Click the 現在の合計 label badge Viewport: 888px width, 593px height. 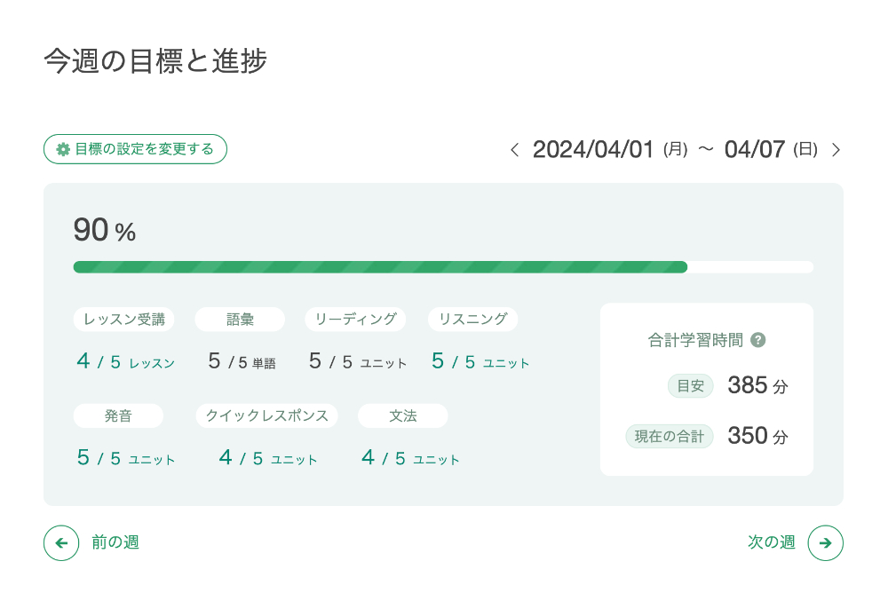click(x=670, y=437)
